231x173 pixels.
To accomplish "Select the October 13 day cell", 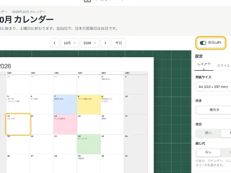I will click(41, 124).
